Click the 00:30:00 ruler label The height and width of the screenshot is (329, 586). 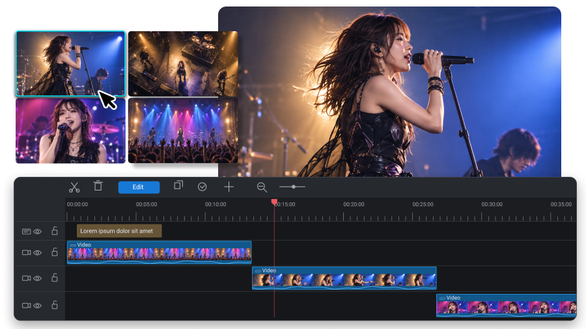click(492, 204)
